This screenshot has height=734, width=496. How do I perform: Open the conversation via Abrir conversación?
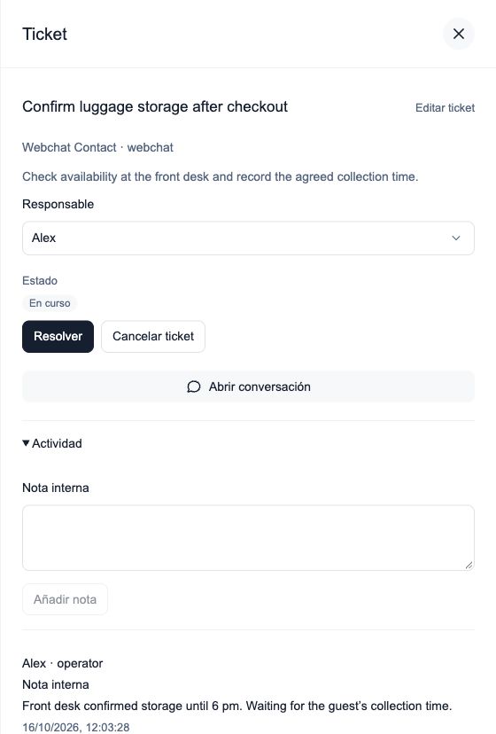pyautogui.click(x=248, y=387)
